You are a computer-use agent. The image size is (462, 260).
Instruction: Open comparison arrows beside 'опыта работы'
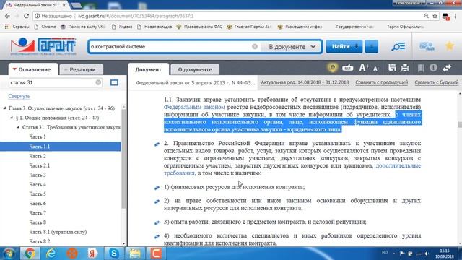(157, 223)
